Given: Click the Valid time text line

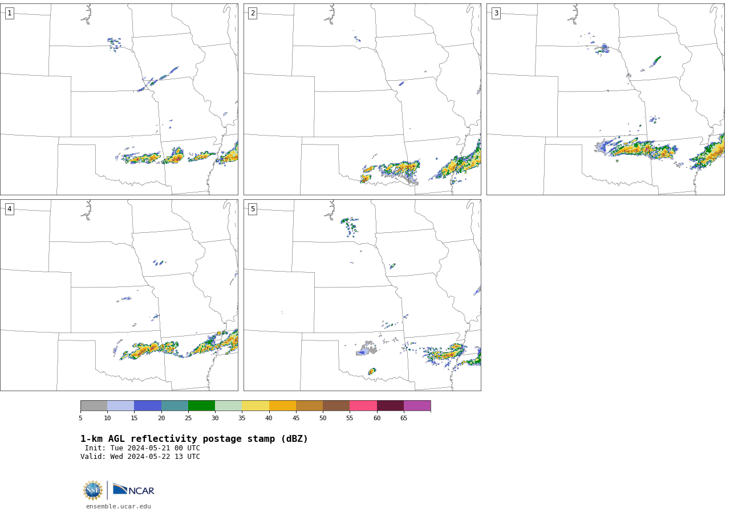Looking at the screenshot, I should (x=140, y=457).
